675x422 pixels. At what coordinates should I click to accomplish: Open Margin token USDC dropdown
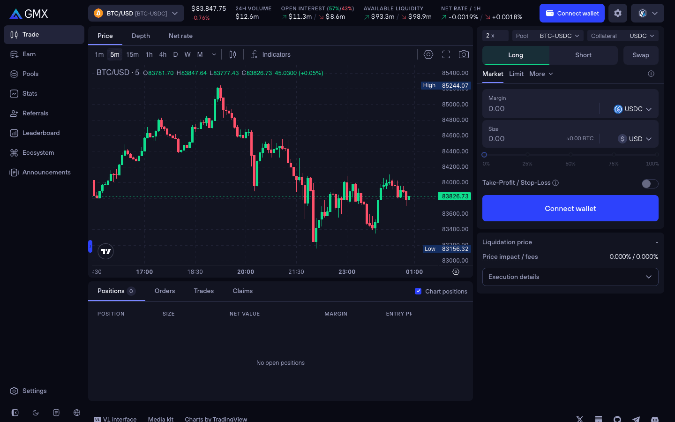pyautogui.click(x=633, y=109)
